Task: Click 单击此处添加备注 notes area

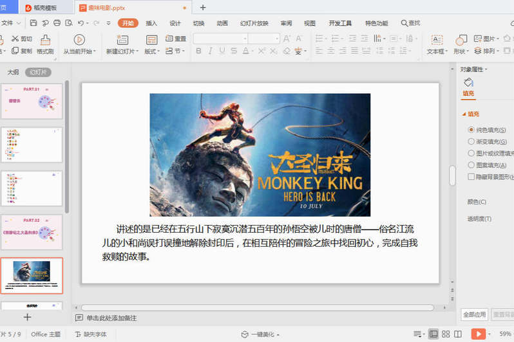Action: pos(111,318)
